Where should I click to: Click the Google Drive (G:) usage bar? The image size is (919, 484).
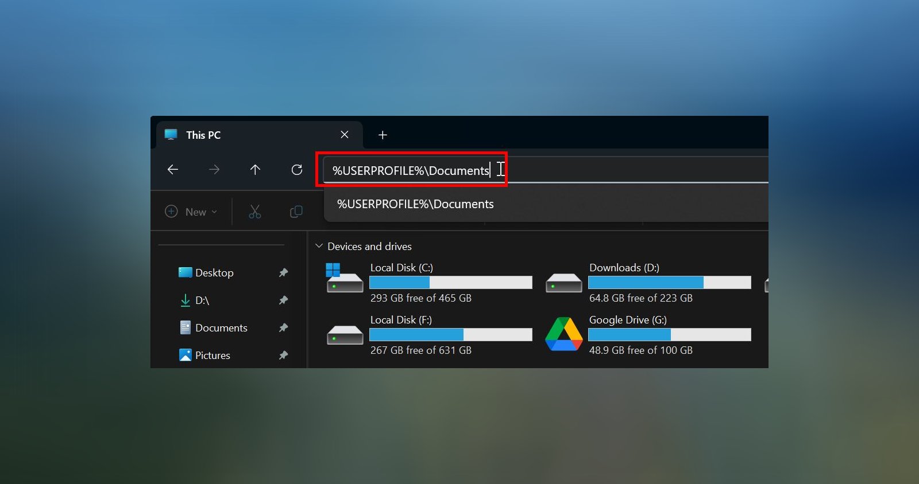670,334
